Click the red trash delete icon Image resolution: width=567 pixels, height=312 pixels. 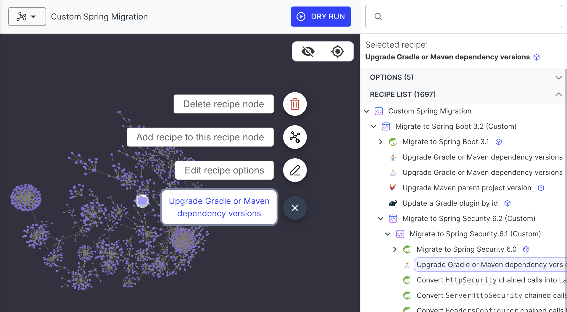[295, 104]
